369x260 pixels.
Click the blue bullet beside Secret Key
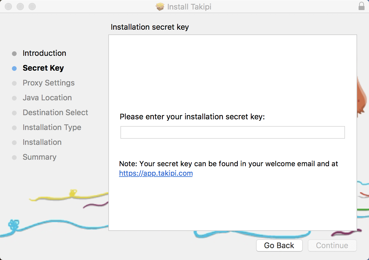click(x=14, y=69)
